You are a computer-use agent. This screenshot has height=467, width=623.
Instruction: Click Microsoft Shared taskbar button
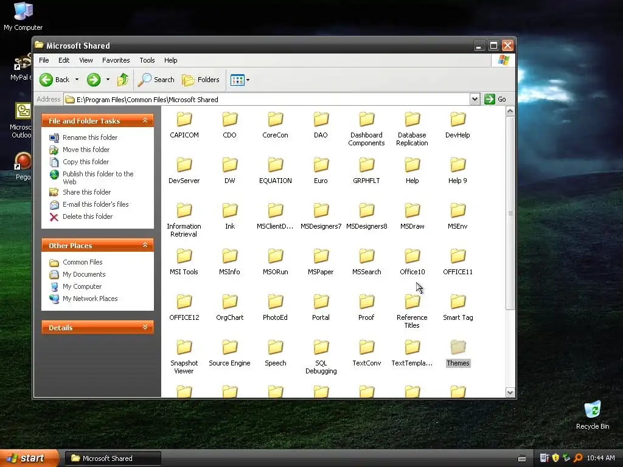tap(113, 458)
